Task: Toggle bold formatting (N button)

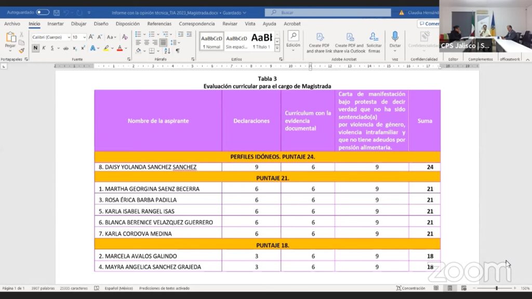Action: 35,48
